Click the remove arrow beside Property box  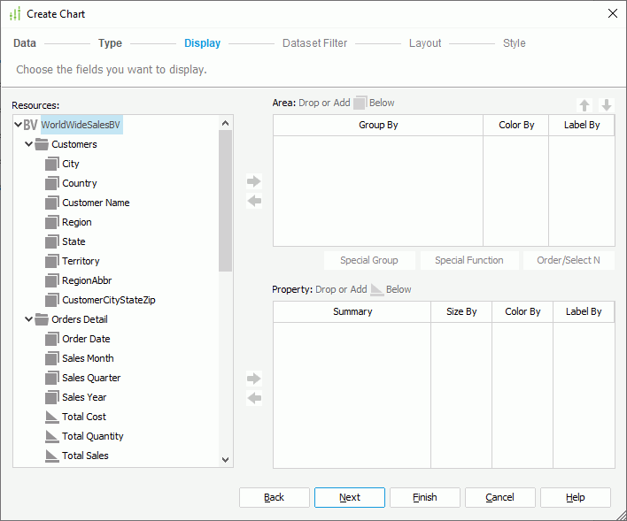254,398
